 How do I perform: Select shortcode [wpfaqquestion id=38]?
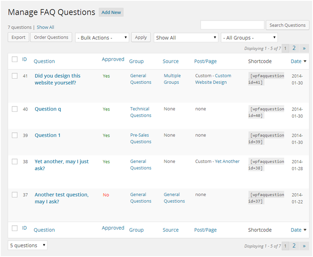pyautogui.click(x=266, y=165)
